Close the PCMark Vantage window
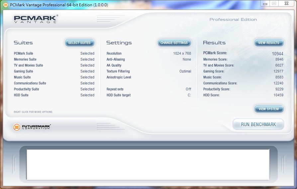 point(287,4)
